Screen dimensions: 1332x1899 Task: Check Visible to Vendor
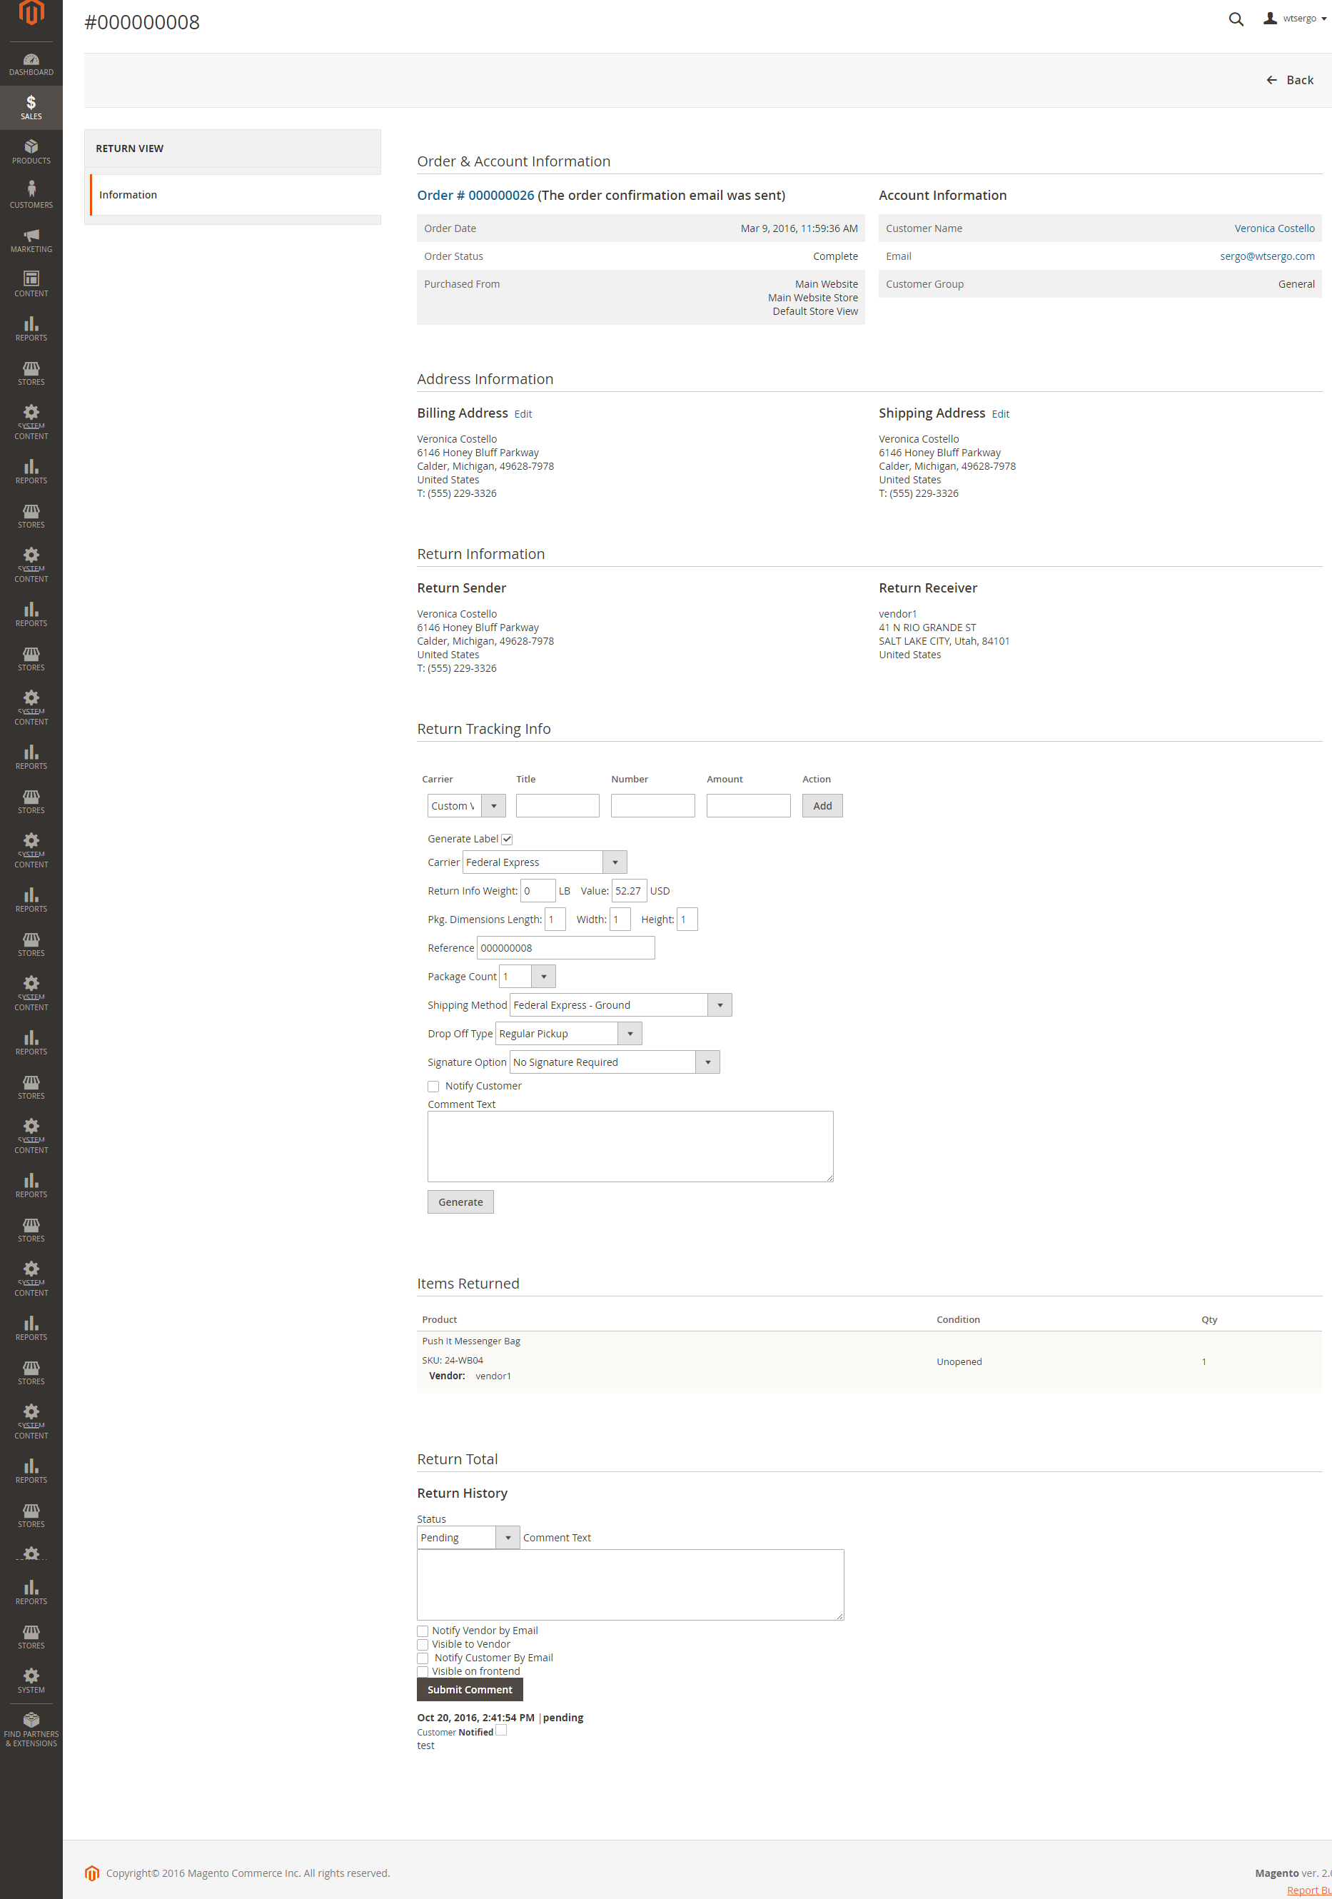click(423, 1645)
